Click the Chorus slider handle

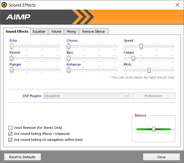coord(68,46)
